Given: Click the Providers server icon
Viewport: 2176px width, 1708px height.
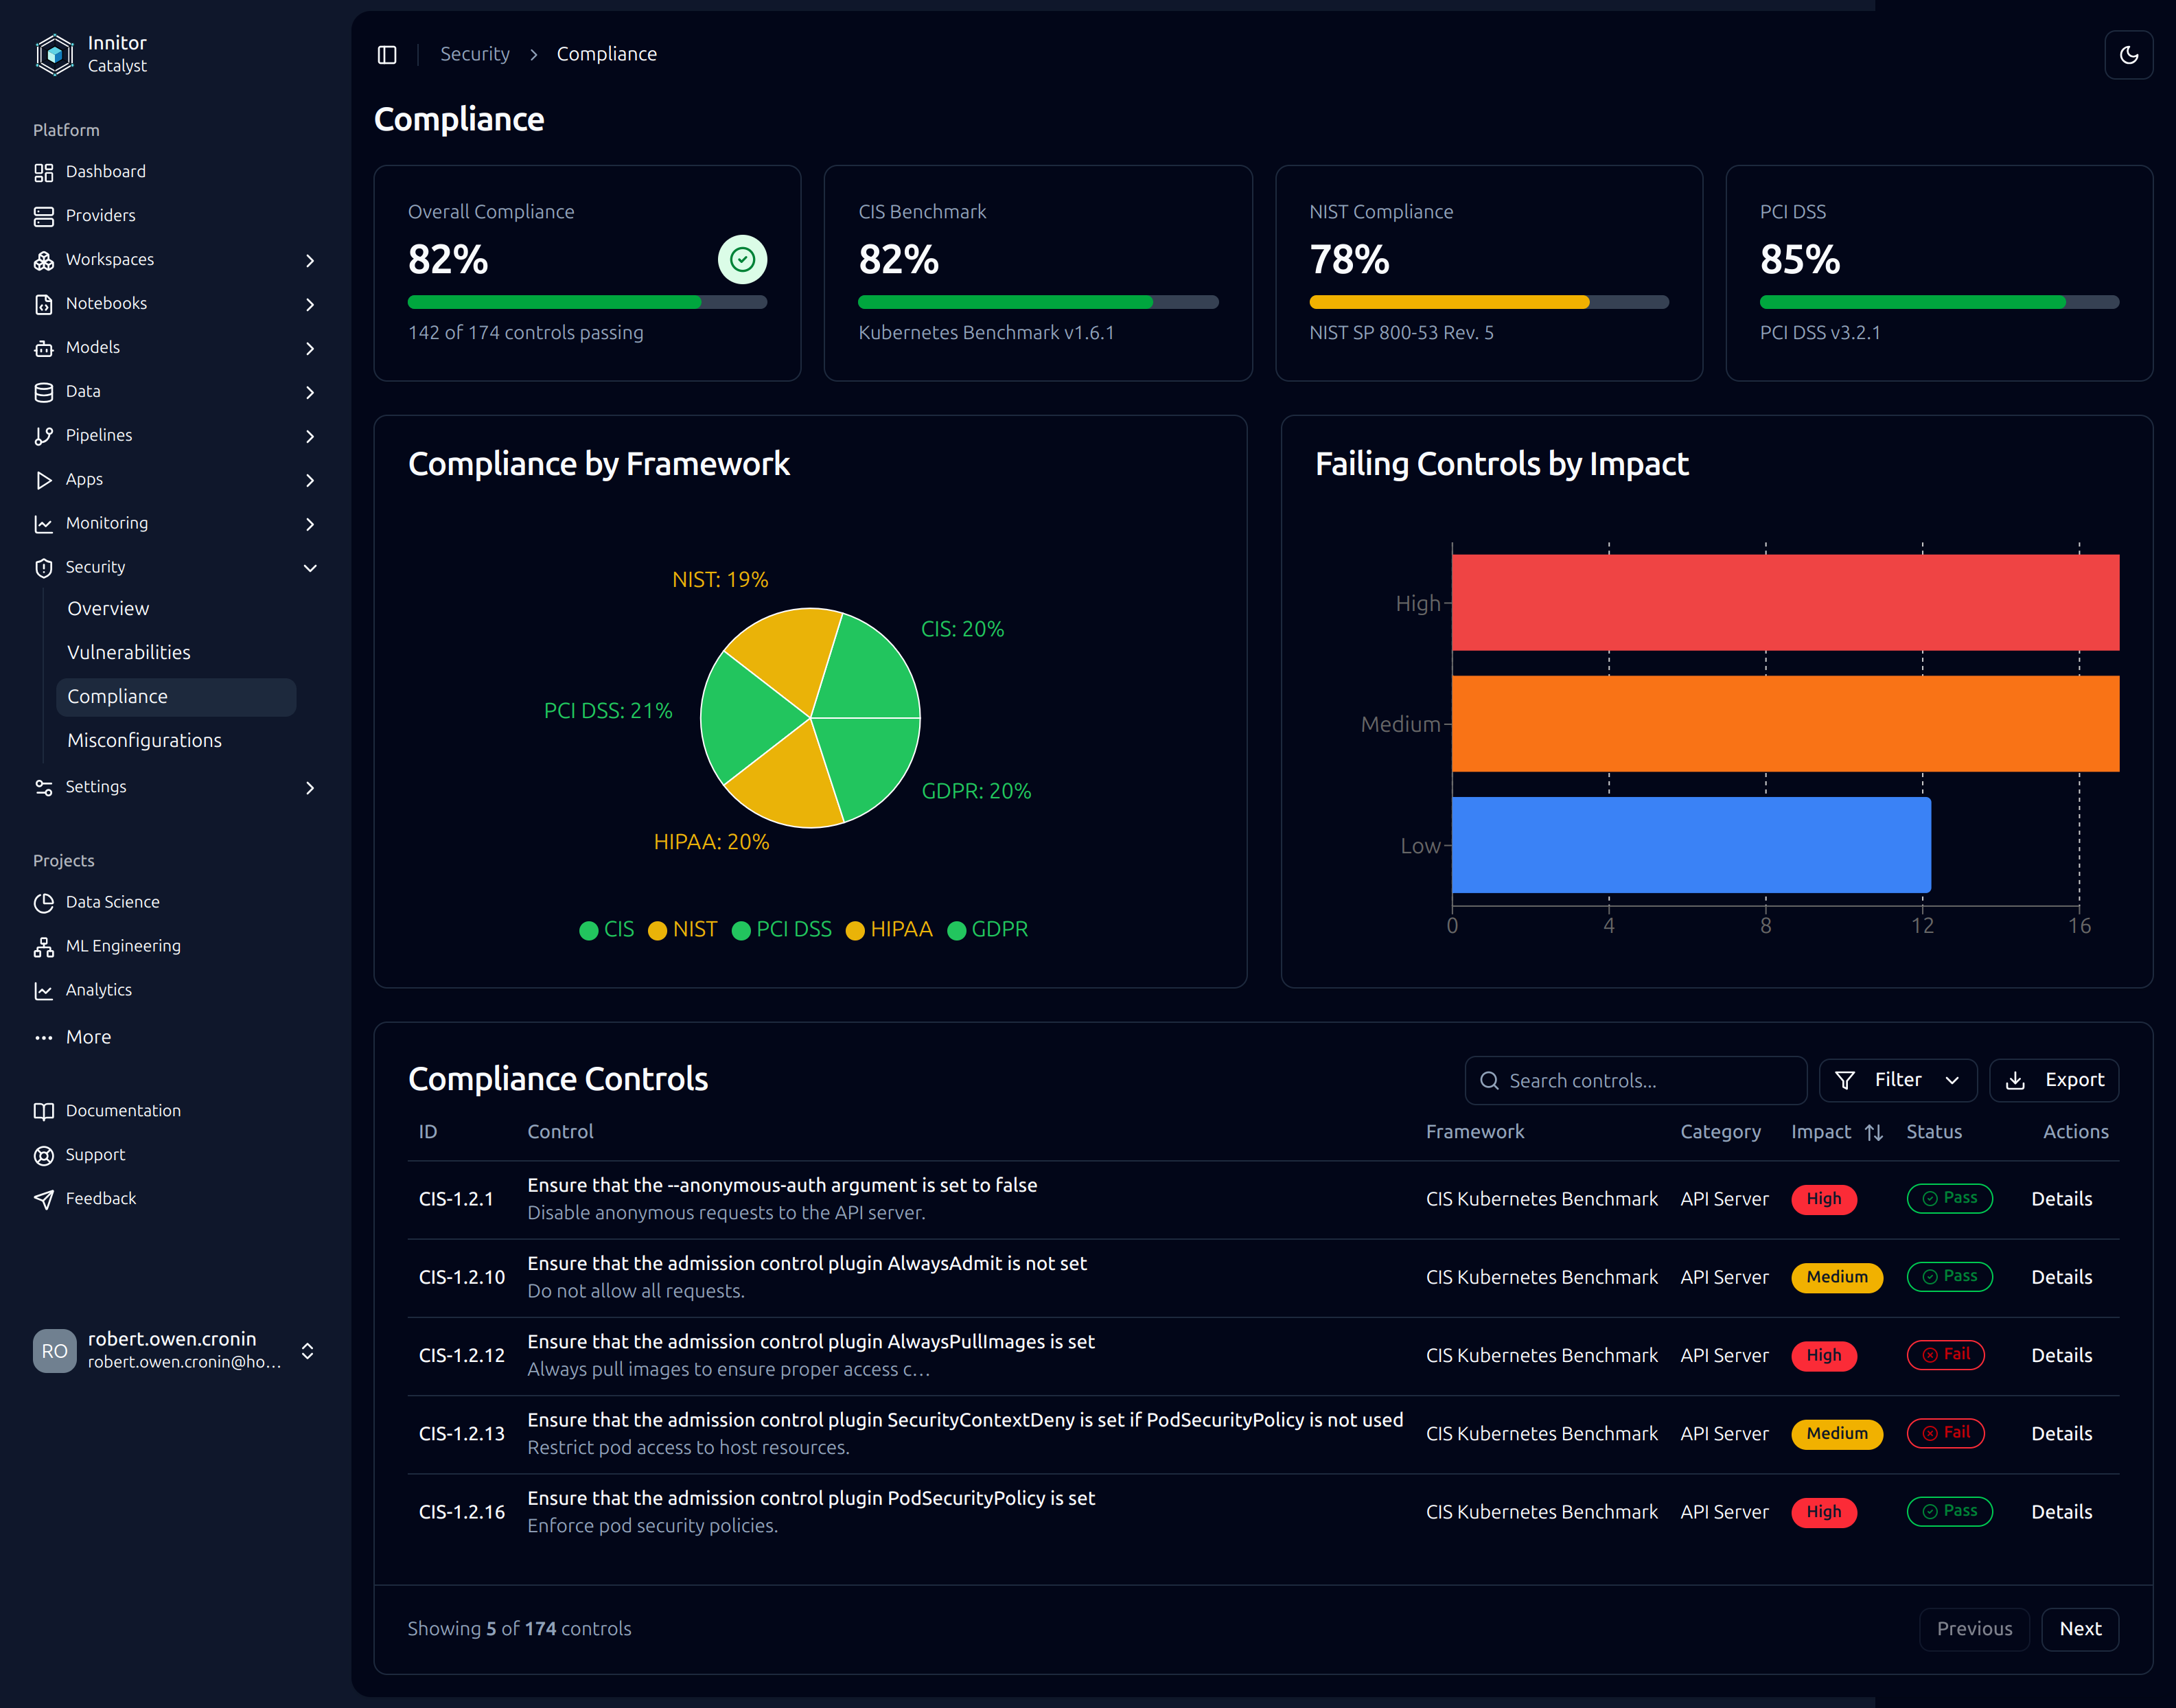Looking at the screenshot, I should (x=43, y=216).
